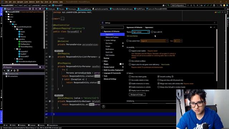Expand Languages & Frameworks settings
229x129 pixels.
click(x=103, y=73)
